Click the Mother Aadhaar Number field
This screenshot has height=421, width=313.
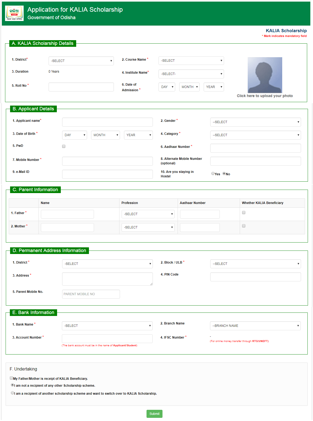click(x=200, y=227)
